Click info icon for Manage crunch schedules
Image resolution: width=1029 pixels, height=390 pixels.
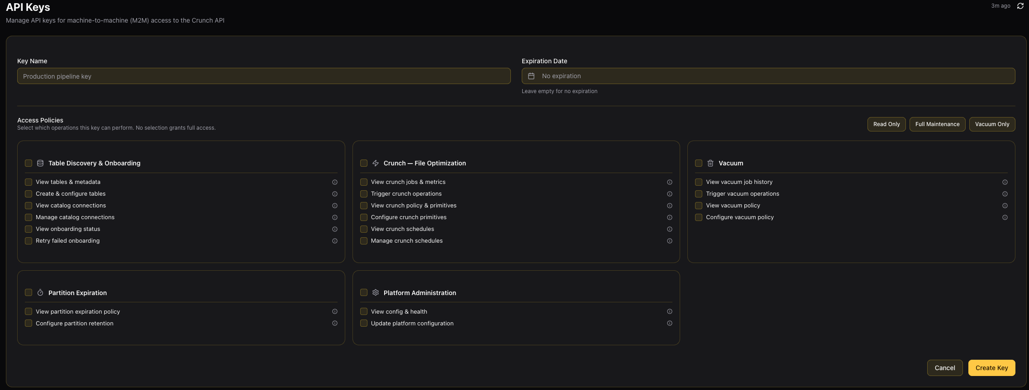670,241
